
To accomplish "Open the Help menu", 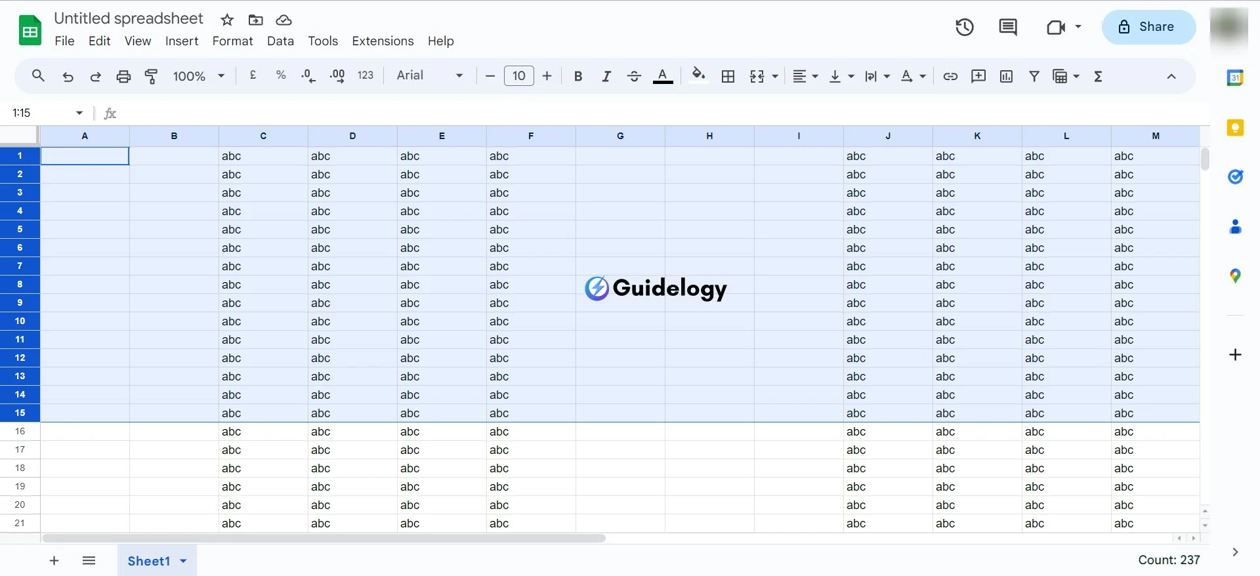I will click(x=440, y=41).
